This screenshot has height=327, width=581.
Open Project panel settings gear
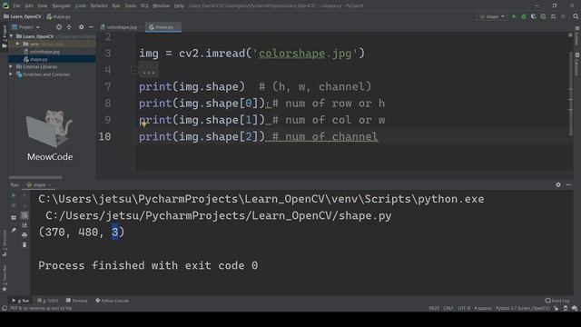point(81,27)
